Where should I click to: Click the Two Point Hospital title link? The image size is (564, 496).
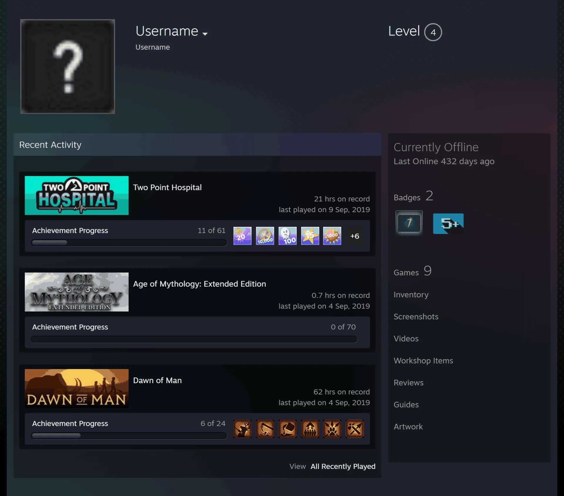click(167, 187)
